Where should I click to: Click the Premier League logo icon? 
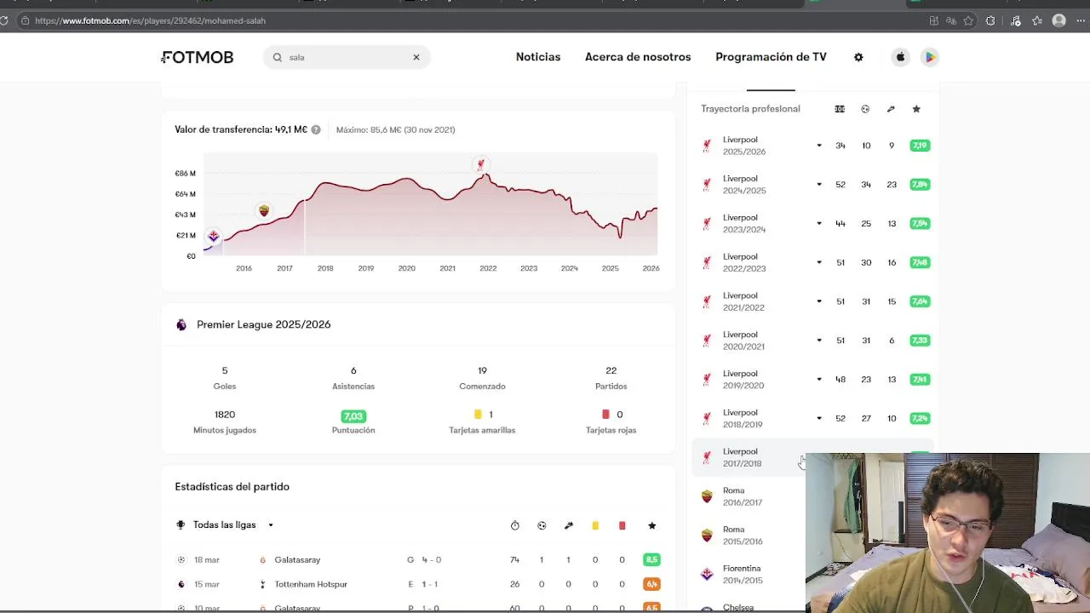(x=181, y=324)
